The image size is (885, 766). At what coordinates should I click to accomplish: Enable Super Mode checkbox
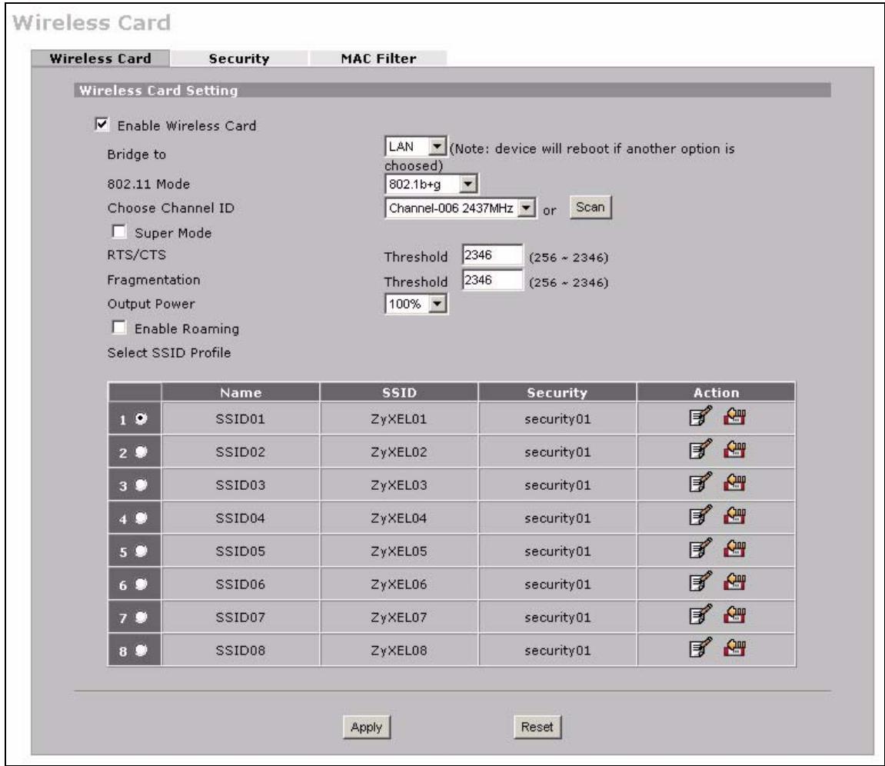pyautogui.click(x=119, y=232)
